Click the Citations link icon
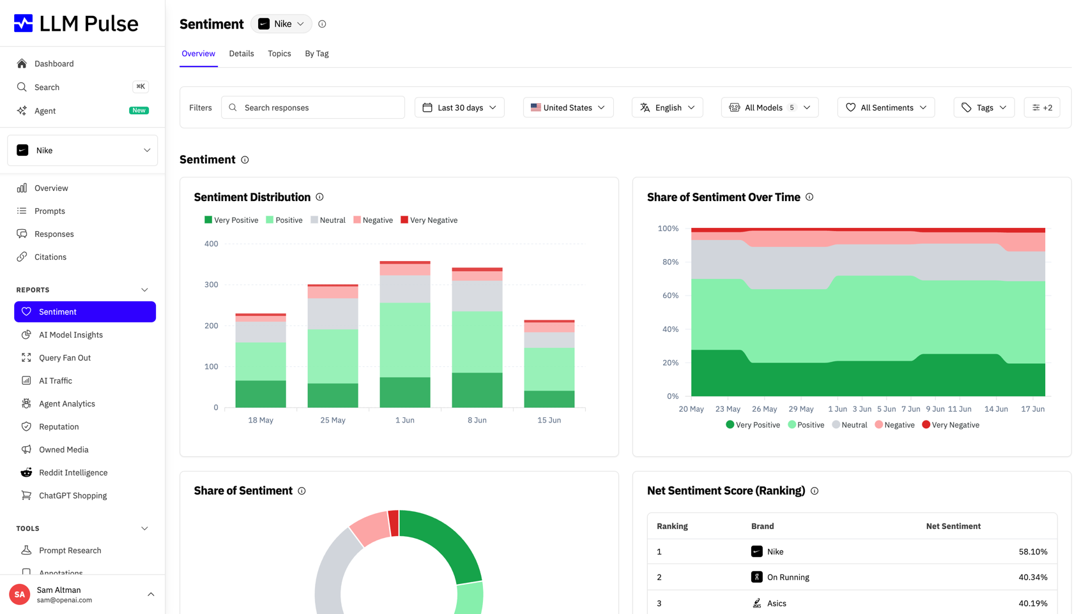Screen dimensions: 1086x614 coord(22,257)
